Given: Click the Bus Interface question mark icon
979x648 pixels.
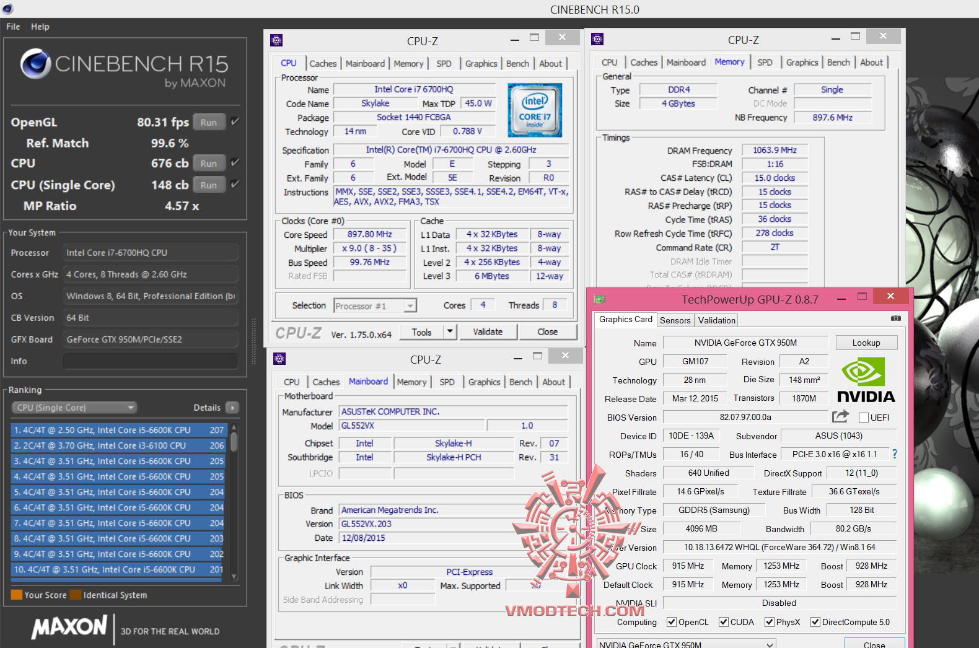Looking at the screenshot, I should pyautogui.click(x=894, y=454).
